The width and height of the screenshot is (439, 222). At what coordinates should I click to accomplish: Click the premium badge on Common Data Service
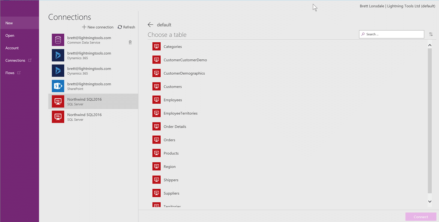130,42
